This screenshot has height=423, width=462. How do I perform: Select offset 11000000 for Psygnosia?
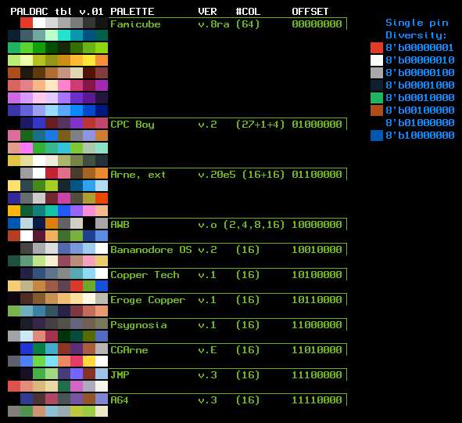click(x=317, y=325)
